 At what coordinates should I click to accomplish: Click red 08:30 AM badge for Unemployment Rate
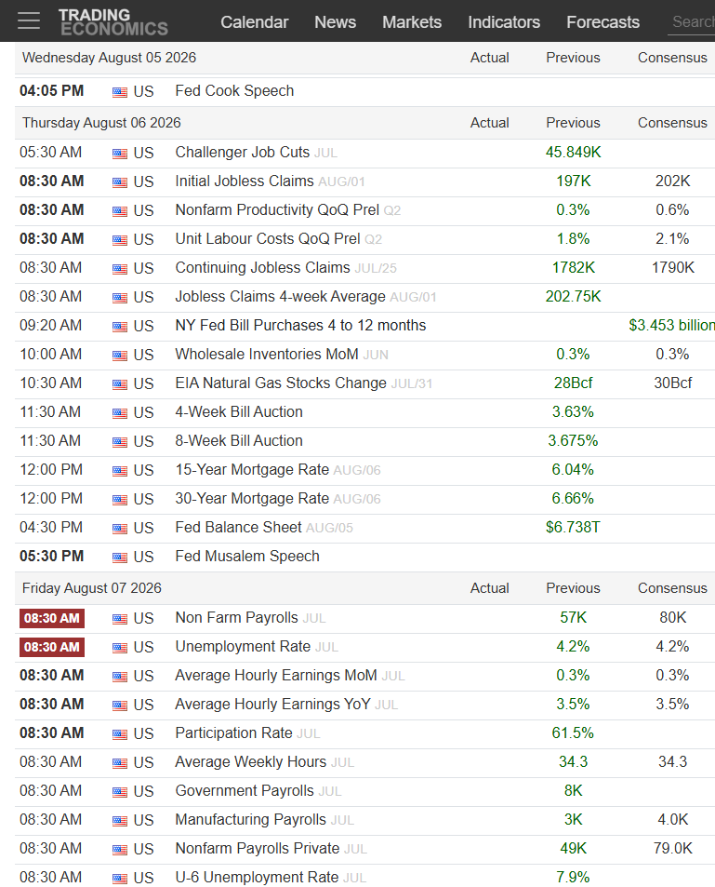[x=52, y=647]
